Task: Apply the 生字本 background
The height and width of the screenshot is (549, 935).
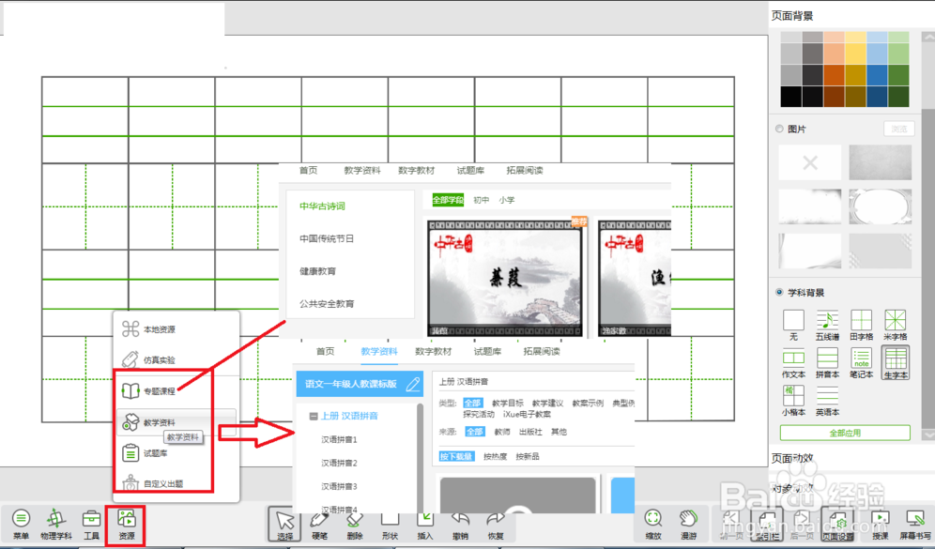Action: (896, 362)
